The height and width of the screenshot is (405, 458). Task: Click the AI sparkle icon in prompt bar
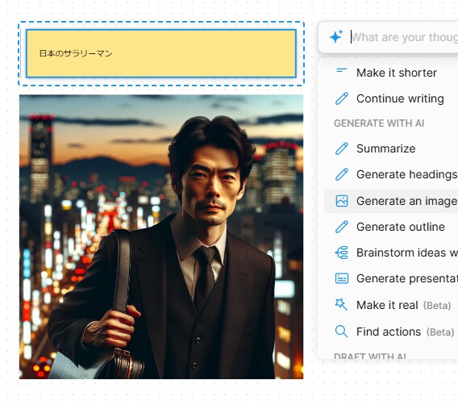click(x=336, y=37)
